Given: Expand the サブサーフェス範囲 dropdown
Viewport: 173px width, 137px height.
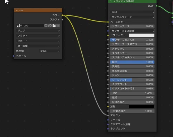Looking at the screenshot, I should 132,31.
